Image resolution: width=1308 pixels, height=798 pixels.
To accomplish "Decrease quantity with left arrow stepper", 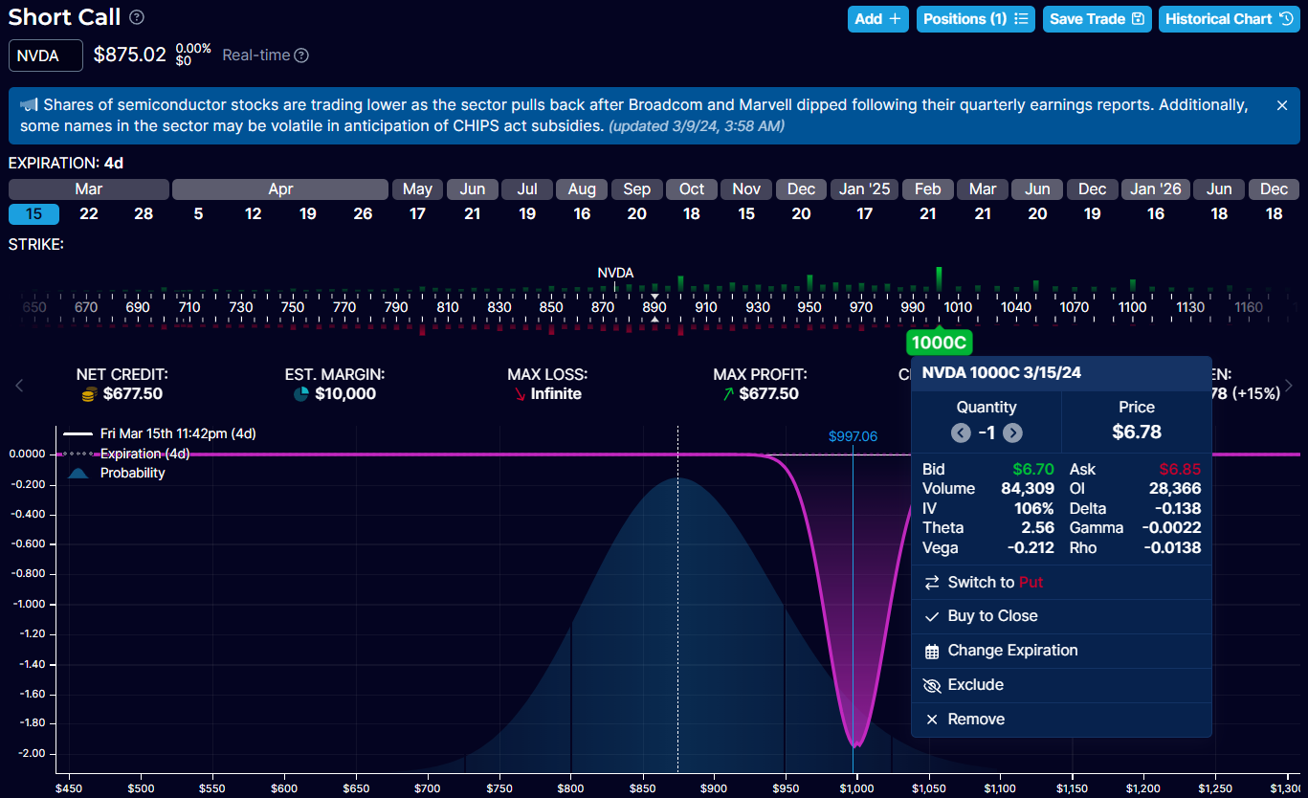I will point(961,433).
